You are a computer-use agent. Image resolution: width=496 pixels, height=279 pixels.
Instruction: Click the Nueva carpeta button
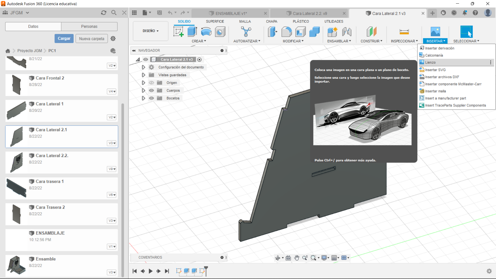coord(91,38)
